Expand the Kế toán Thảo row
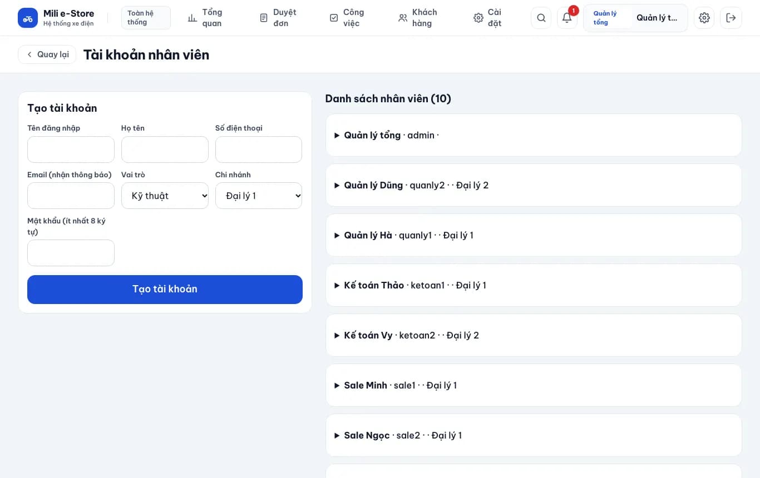 [534, 285]
